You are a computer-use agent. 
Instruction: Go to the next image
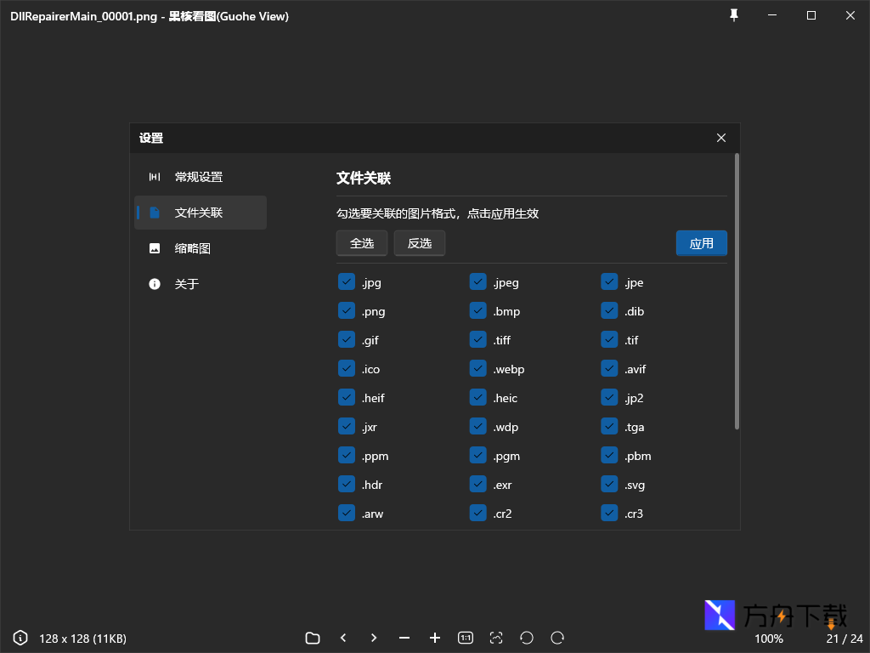374,638
